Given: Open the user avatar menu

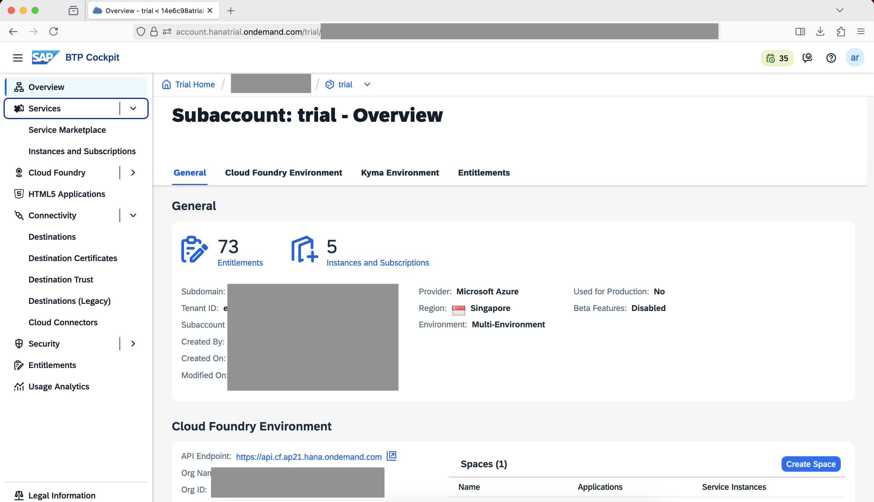Looking at the screenshot, I should tap(854, 58).
